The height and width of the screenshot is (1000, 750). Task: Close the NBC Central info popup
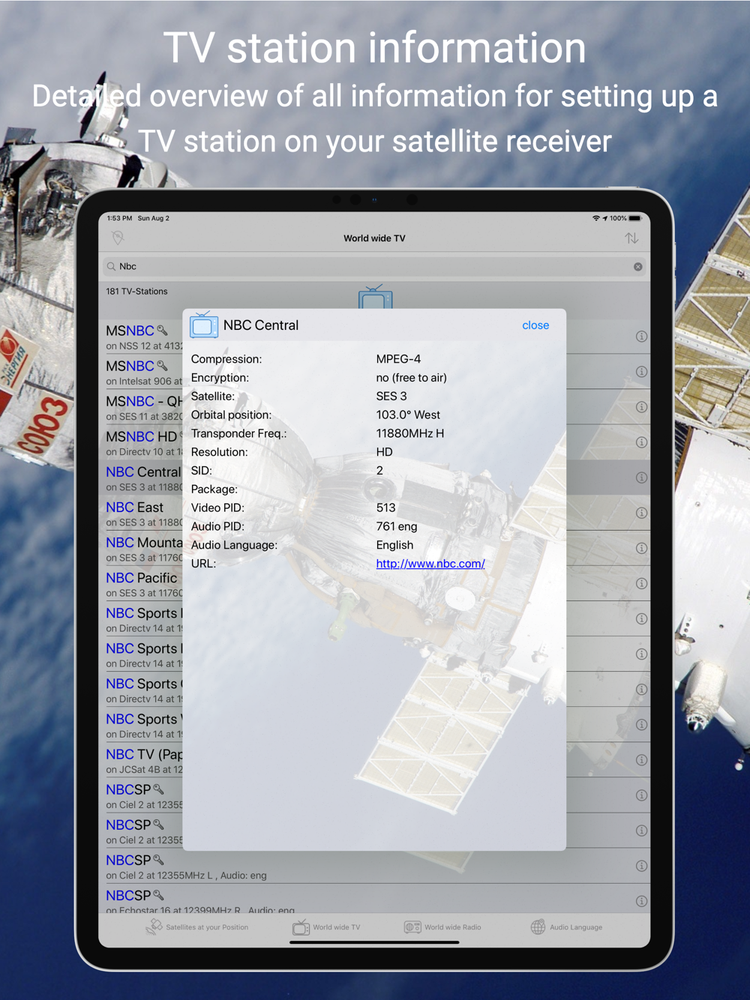[x=535, y=325]
